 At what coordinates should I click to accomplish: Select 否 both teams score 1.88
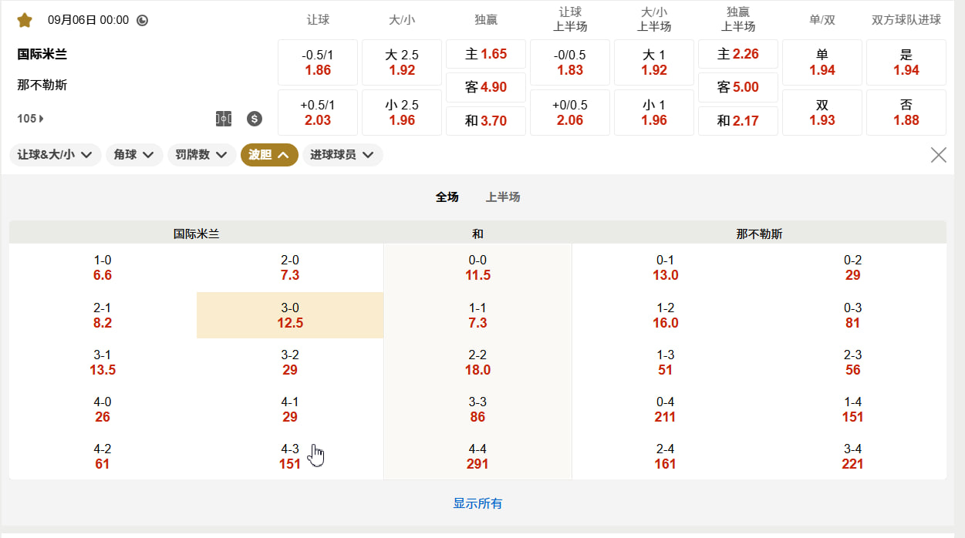(x=906, y=113)
